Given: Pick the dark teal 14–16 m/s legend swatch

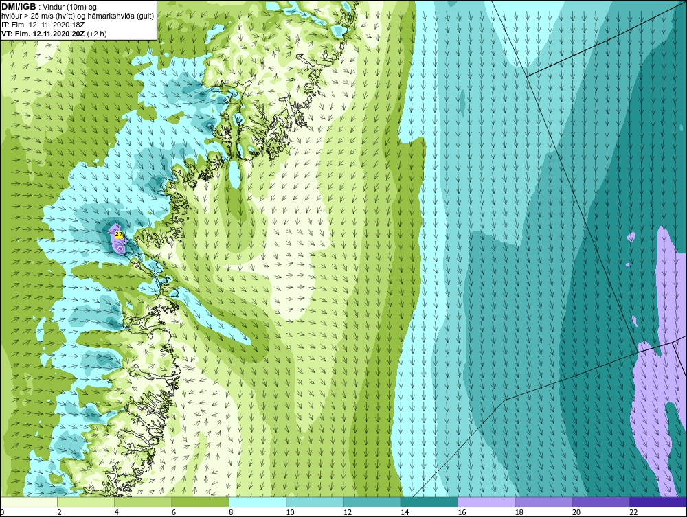Looking at the screenshot, I should pos(429,502).
